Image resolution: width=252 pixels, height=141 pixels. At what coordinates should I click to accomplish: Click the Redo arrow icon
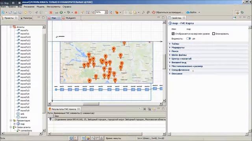(30, 12)
